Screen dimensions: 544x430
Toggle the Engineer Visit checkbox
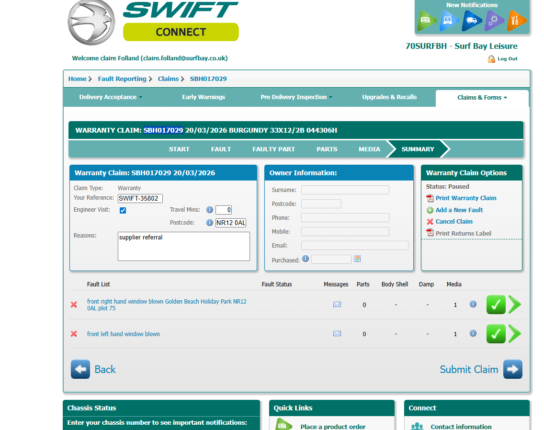[x=123, y=210]
